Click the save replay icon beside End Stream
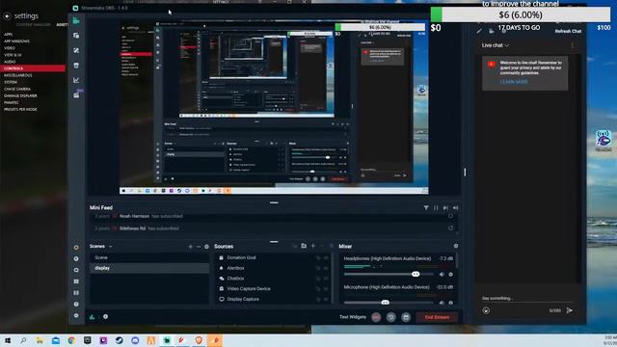617x347 pixels. pos(406,317)
